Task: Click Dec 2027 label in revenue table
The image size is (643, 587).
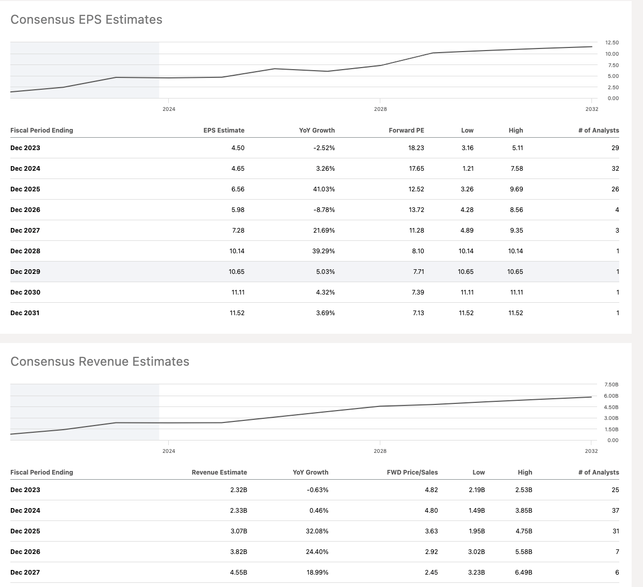Action: (x=25, y=573)
